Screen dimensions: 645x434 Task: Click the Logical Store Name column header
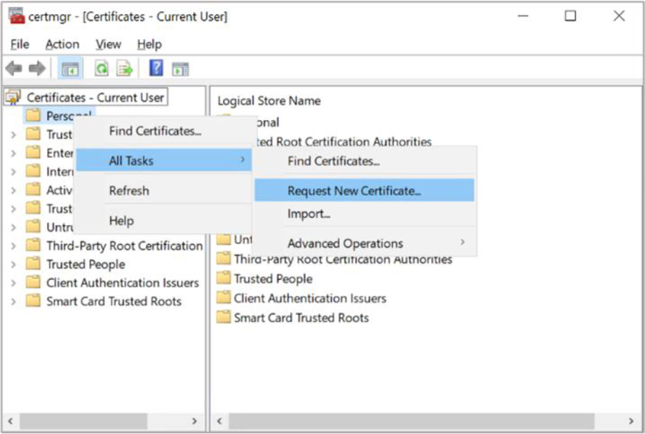click(x=269, y=101)
